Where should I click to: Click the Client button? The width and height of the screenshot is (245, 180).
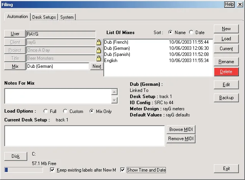tap(15, 42)
